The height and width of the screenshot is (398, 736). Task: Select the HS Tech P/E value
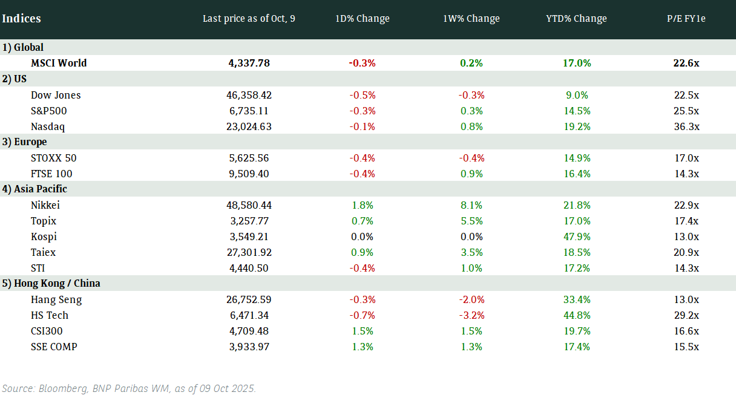tap(686, 315)
